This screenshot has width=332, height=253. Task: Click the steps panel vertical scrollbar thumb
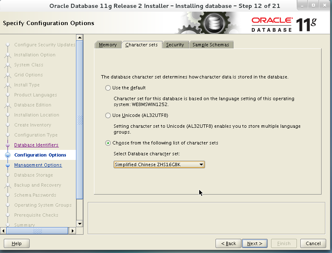pyautogui.click(x=80, y=120)
